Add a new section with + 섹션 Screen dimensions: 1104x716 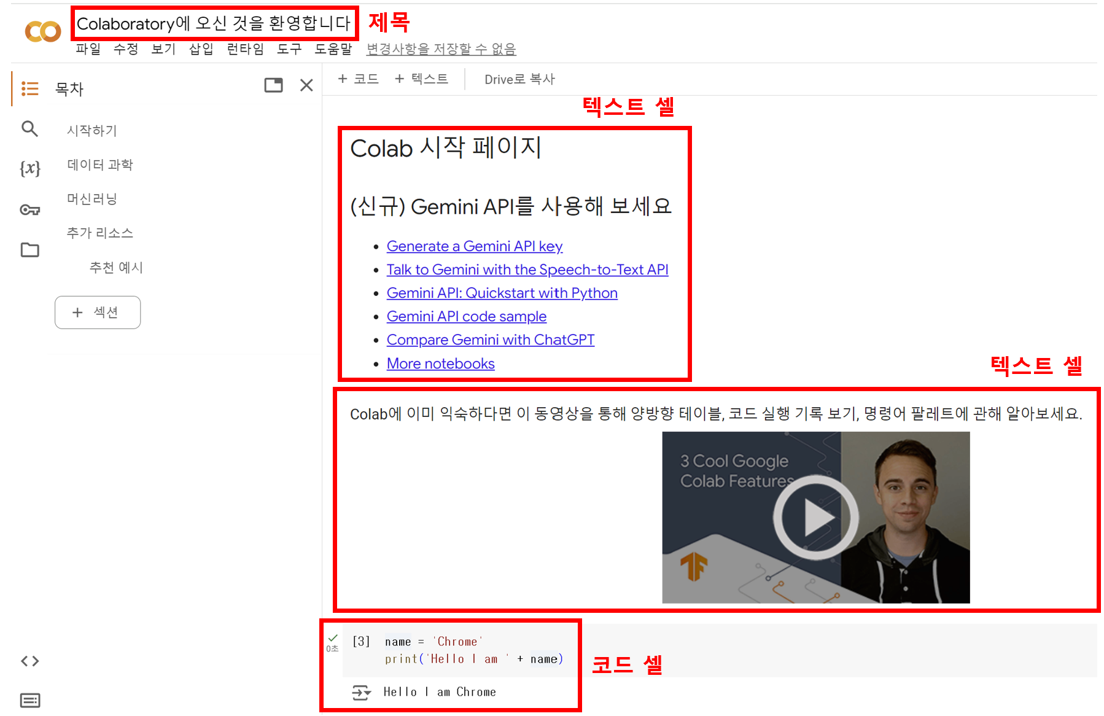[98, 313]
